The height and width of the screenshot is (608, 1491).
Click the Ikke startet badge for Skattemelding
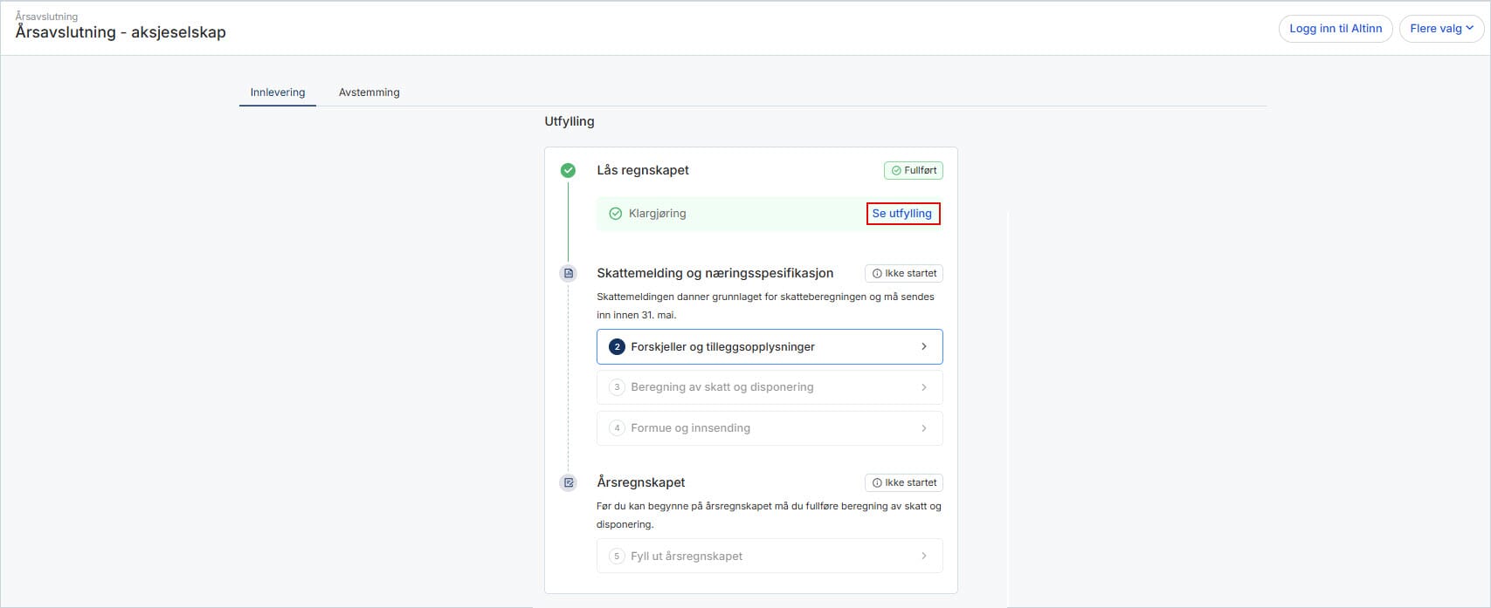coord(904,273)
